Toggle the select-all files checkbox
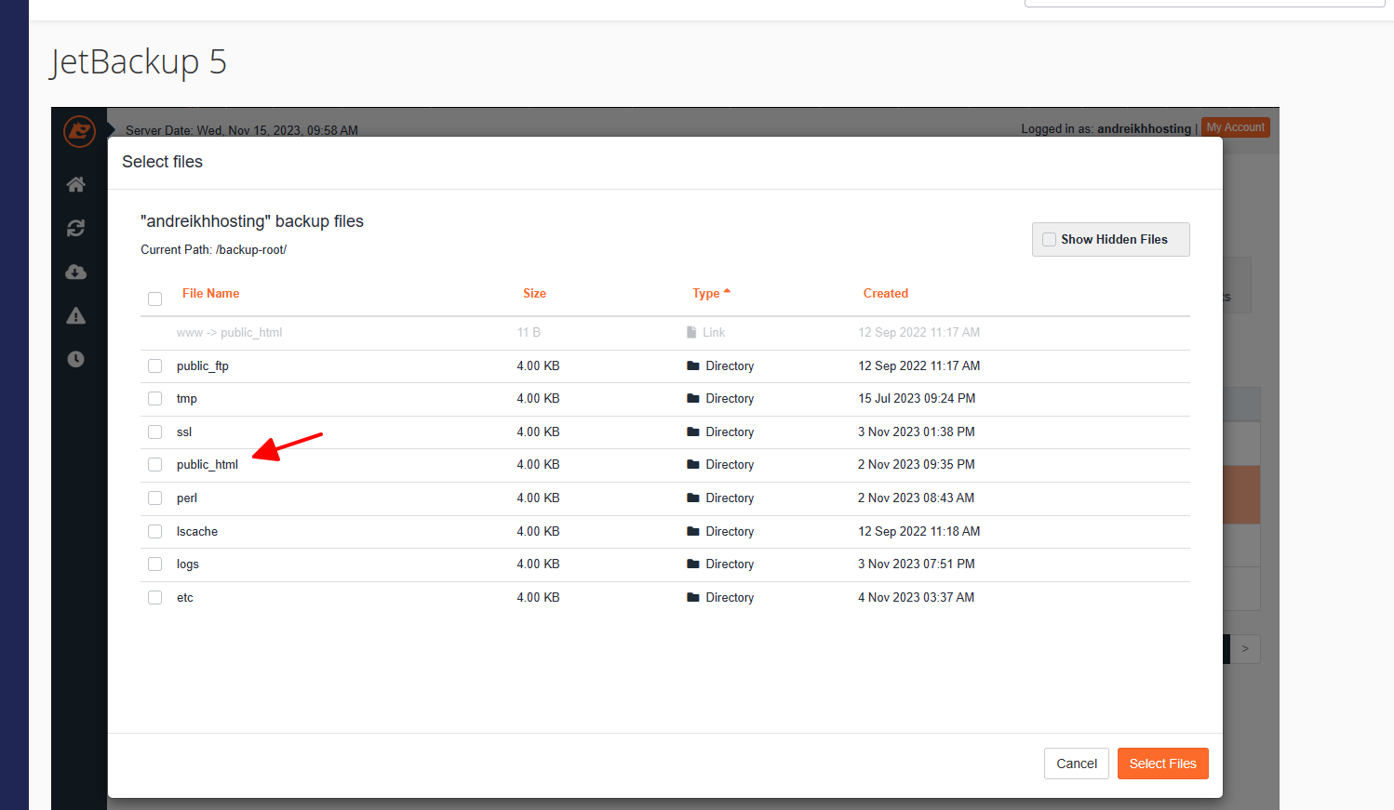 point(155,299)
